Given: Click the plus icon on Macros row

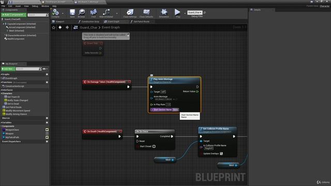Looking at the screenshot, I should (x=47, y=118).
